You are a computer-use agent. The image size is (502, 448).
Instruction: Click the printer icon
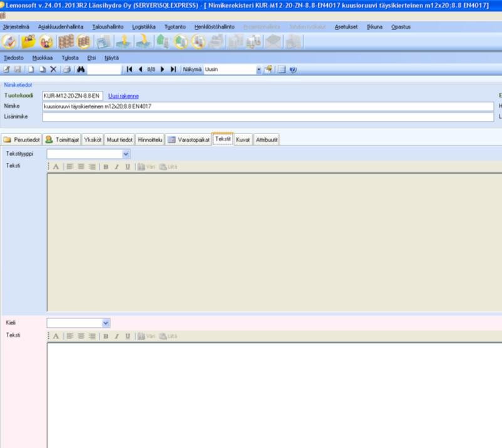click(67, 70)
